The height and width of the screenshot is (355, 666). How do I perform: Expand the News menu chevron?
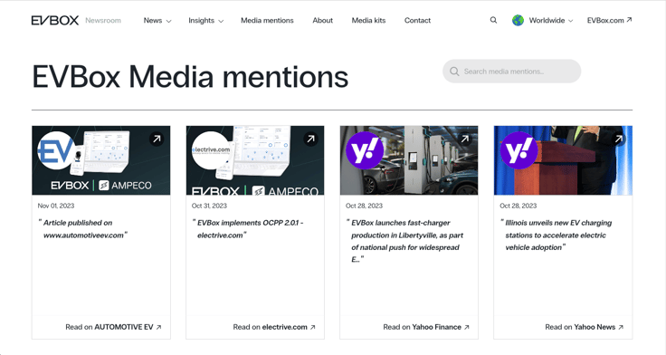point(168,21)
